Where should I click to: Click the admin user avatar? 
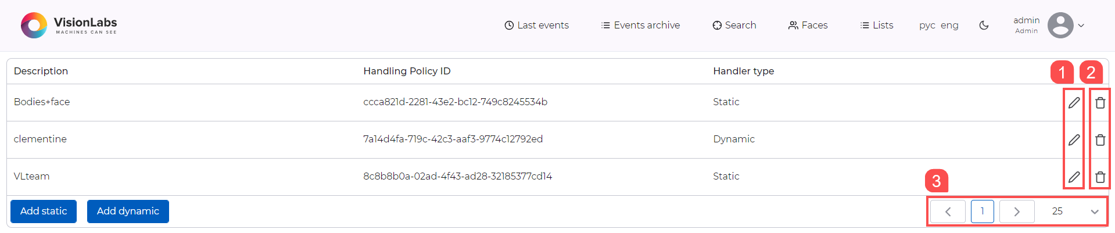[x=1060, y=26]
